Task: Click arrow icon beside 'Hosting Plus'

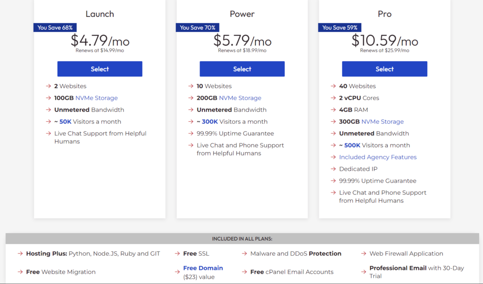Action: pyautogui.click(x=20, y=253)
